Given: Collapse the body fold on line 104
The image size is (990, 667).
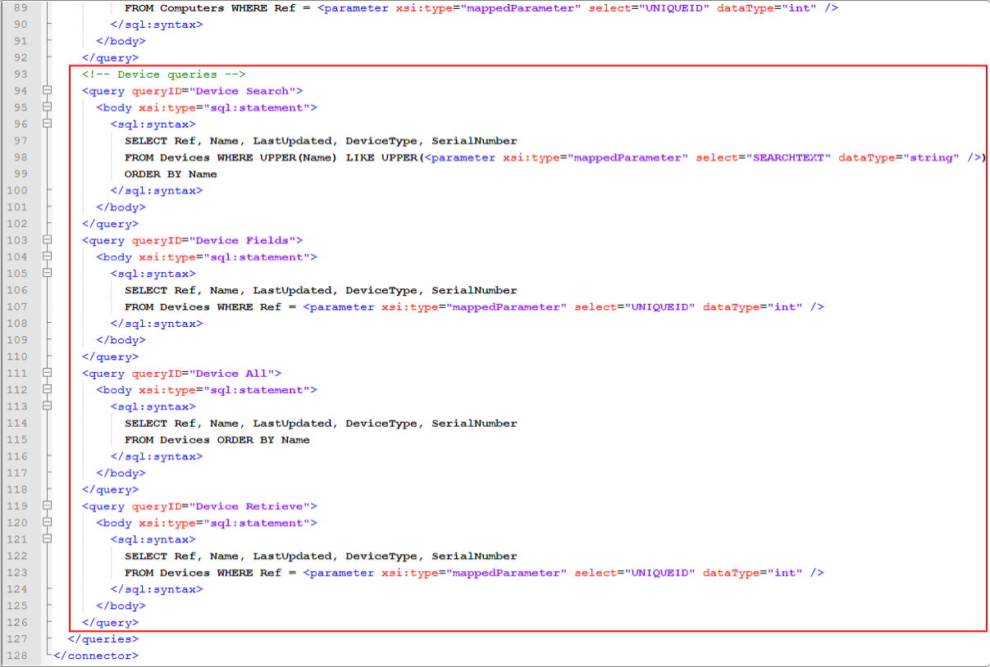Looking at the screenshot, I should (x=48, y=256).
